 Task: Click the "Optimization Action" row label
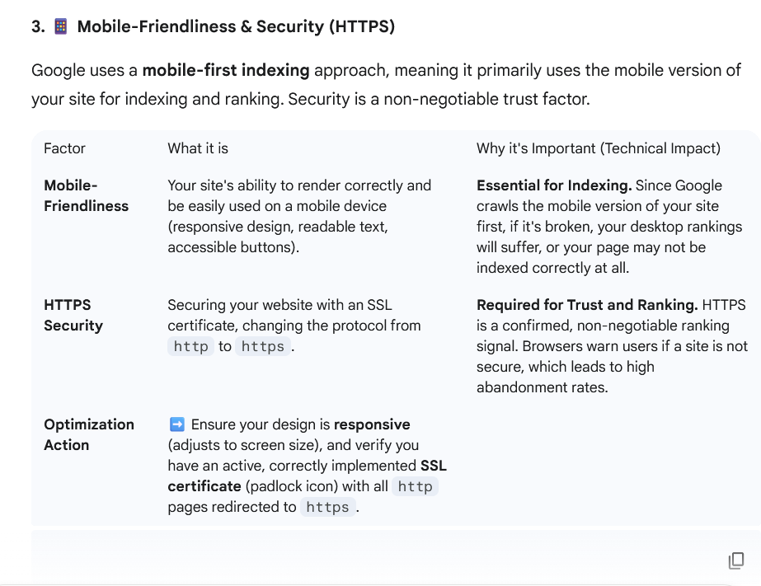click(88, 434)
